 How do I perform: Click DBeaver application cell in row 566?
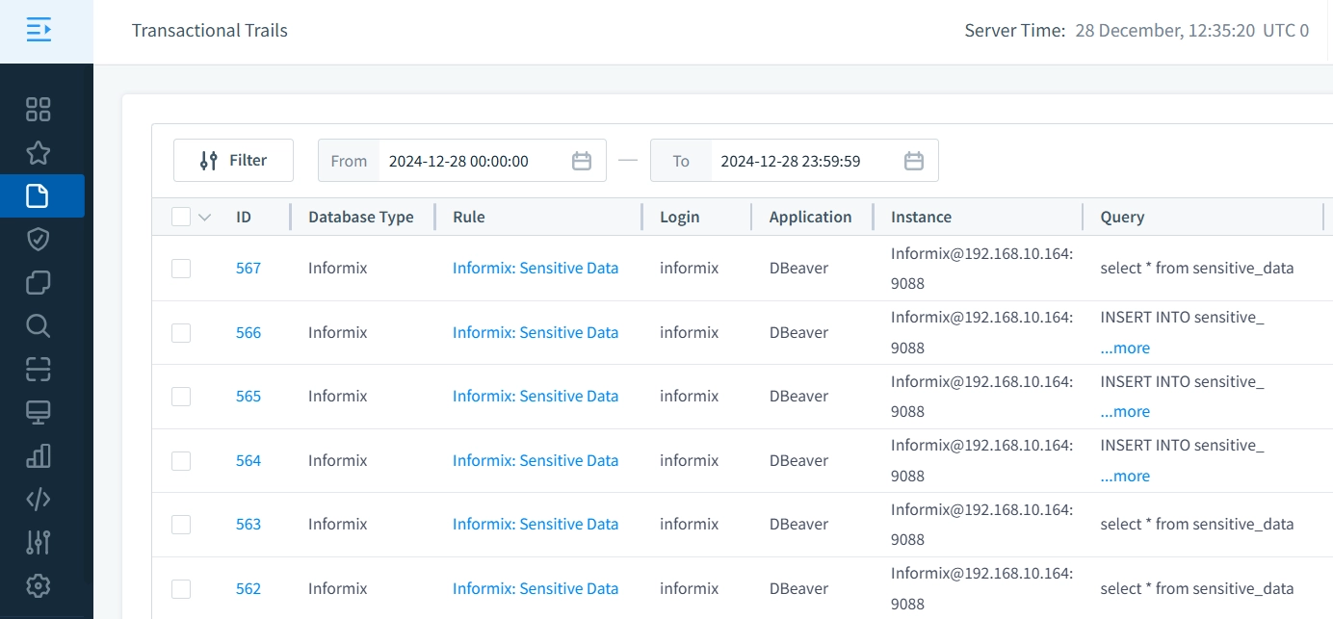coord(798,333)
